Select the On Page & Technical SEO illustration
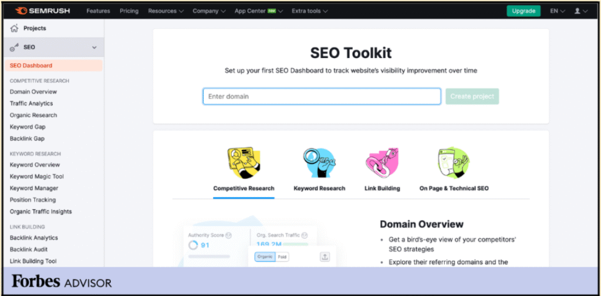601x296 pixels. 453,163
